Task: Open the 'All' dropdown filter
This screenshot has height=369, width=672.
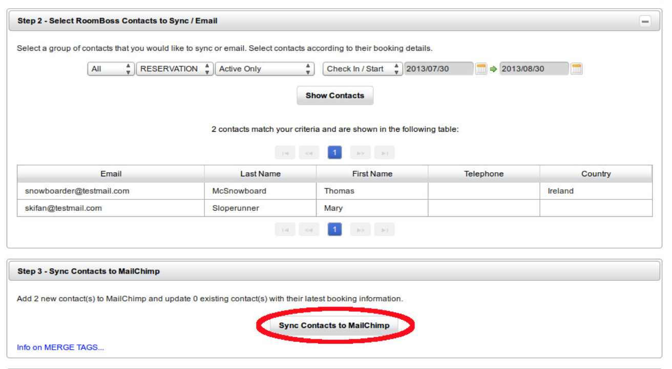Action: click(x=111, y=69)
